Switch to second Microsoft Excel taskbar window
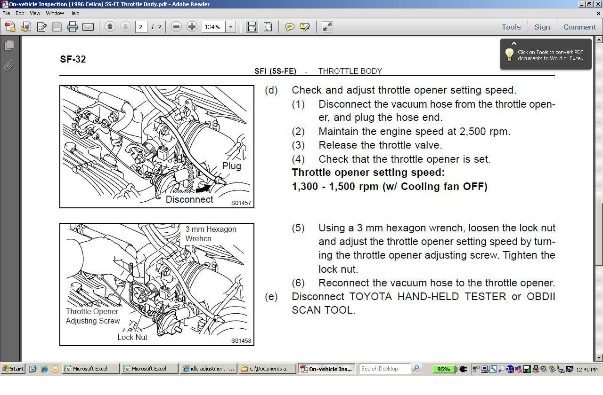This screenshot has height=395, width=603. 150,369
